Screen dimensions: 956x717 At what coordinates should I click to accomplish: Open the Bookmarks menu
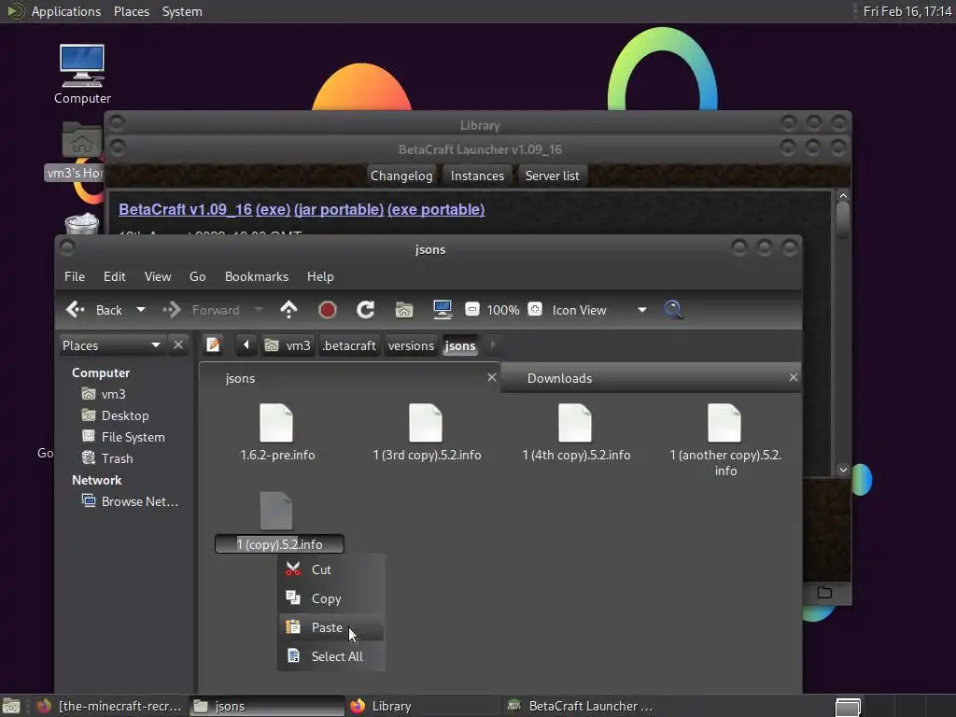pos(256,276)
